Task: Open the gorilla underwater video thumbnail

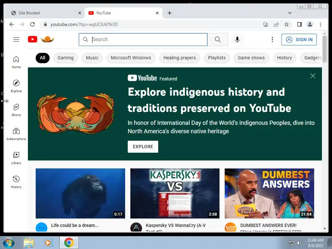Action: pyautogui.click(x=80, y=193)
